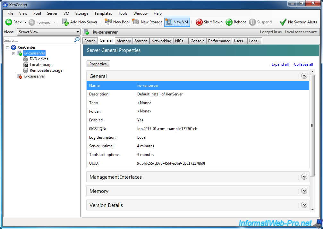Open the VM menu

(66, 13)
